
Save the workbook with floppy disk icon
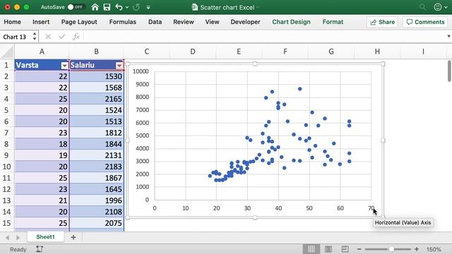click(x=107, y=7)
